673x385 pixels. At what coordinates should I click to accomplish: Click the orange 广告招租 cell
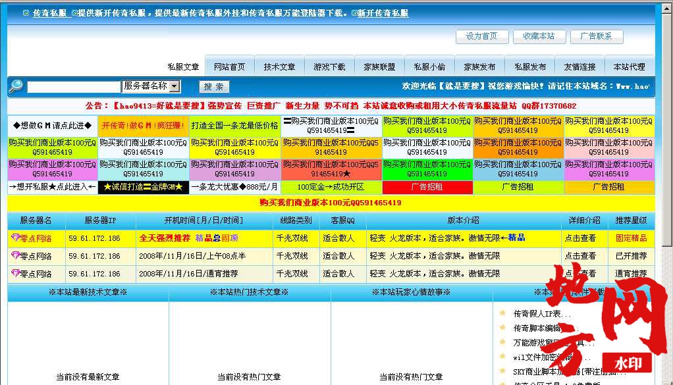click(608, 187)
